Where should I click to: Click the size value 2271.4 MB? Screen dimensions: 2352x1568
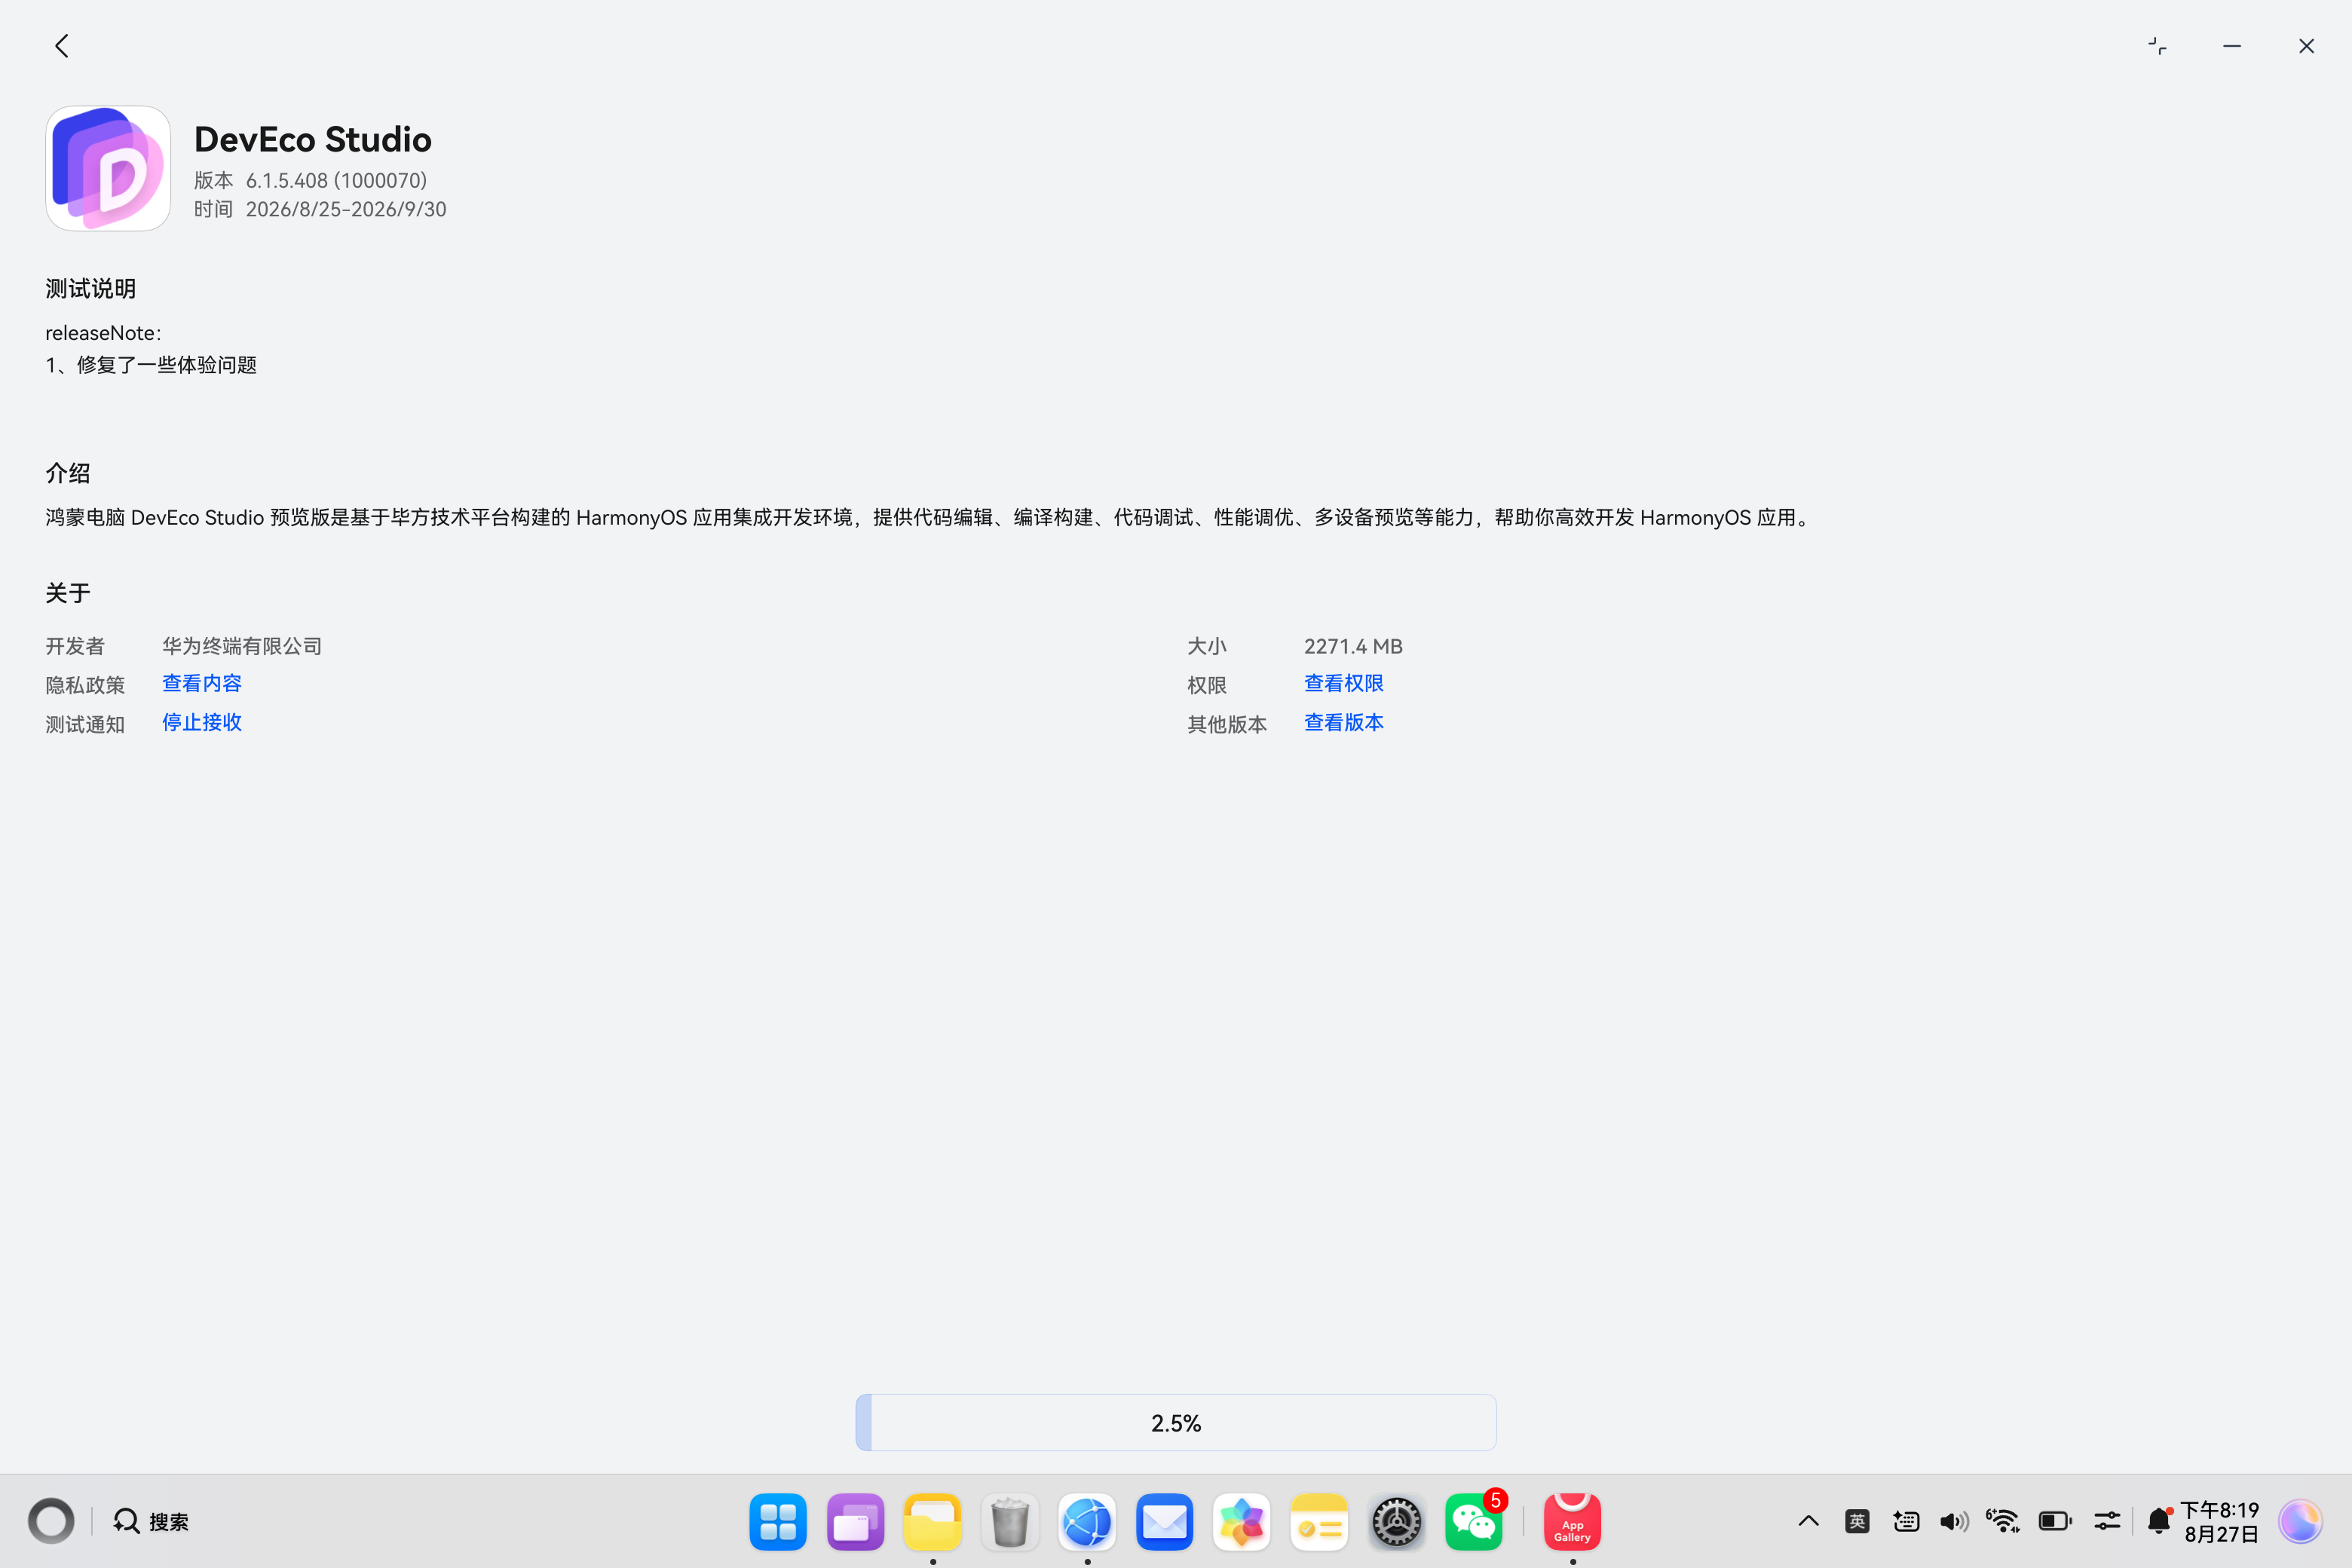click(x=1353, y=646)
